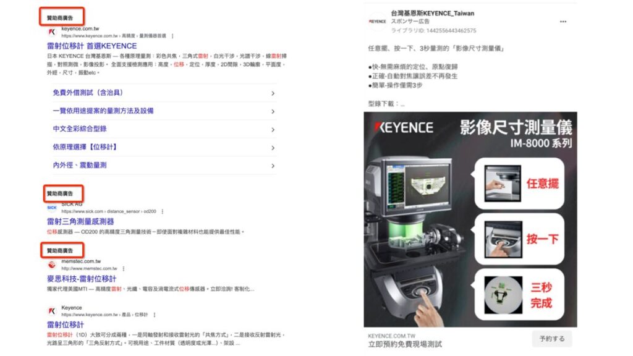Image resolution: width=633 pixels, height=356 pixels.
Task: Click the SICK logo icon in the ad
Action: pyautogui.click(x=52, y=208)
